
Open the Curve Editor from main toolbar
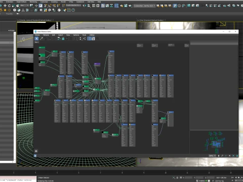tap(107, 6)
